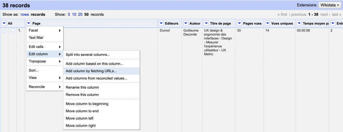Open the Wikidata extensions dropdown
343x132 pixels.
[330, 5]
